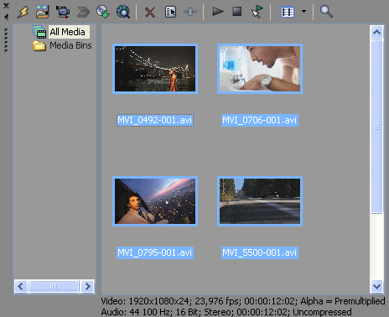Close the Project Media window with X
Image resolution: width=389 pixels, height=317 pixels.
click(x=6, y=6)
